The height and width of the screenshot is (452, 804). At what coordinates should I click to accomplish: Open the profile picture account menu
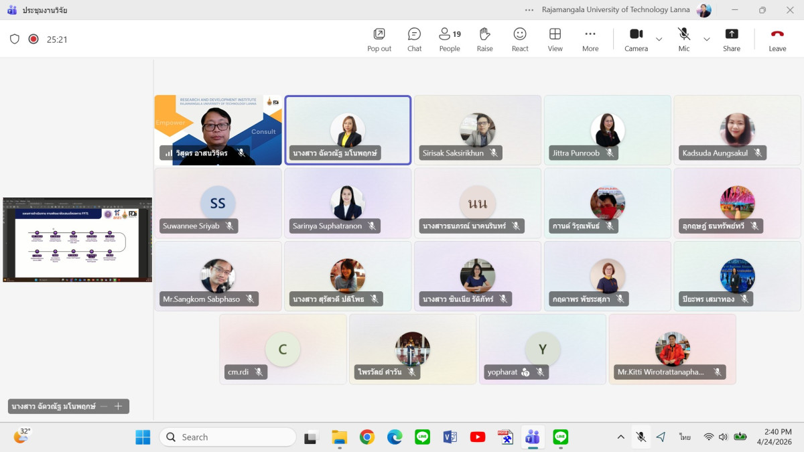pos(703,10)
